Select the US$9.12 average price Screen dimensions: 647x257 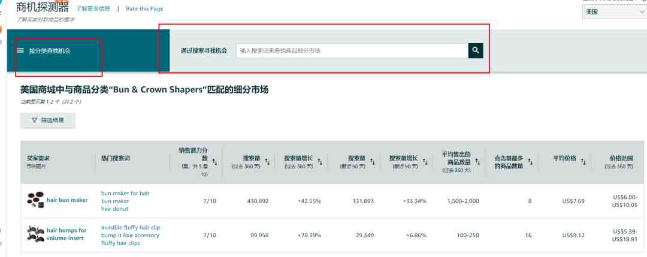click(x=573, y=235)
